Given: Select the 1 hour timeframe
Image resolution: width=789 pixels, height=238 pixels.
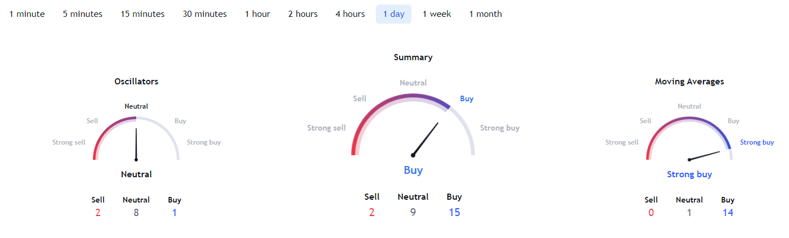Looking at the screenshot, I should 257,14.
